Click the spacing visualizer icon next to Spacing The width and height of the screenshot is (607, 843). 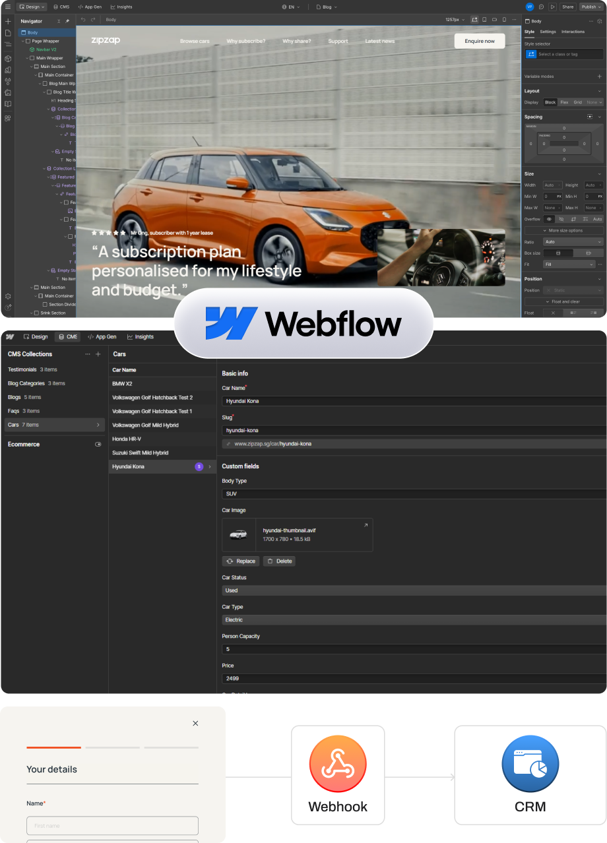[x=590, y=117]
